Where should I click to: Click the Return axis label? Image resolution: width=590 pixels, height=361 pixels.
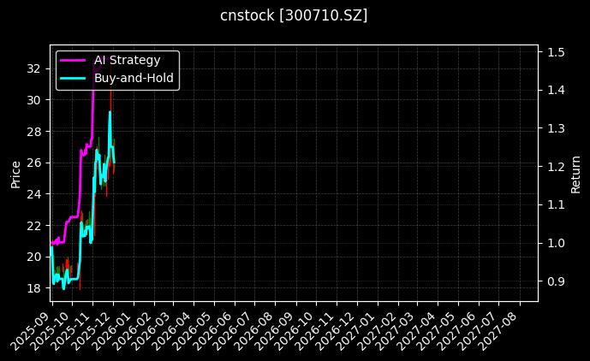(575, 175)
